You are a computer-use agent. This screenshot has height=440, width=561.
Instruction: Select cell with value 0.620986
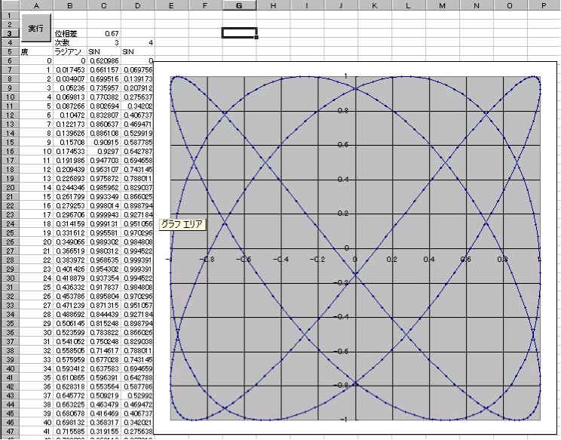pos(104,61)
